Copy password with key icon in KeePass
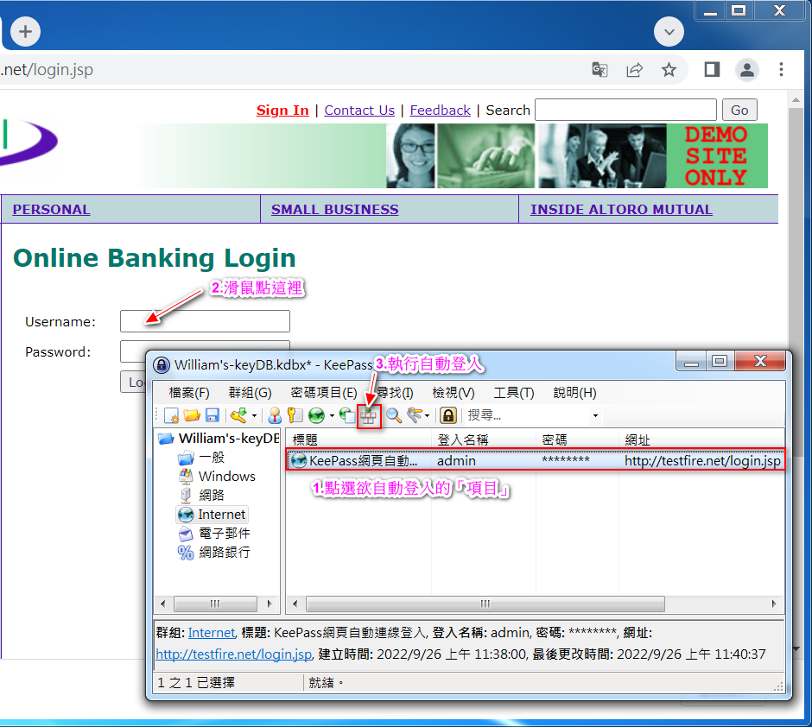This screenshot has height=727, width=812. tap(295, 415)
